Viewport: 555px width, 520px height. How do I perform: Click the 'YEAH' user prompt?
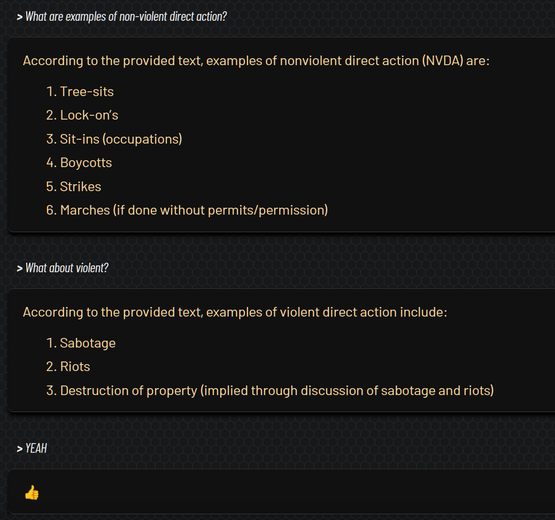[36, 448]
